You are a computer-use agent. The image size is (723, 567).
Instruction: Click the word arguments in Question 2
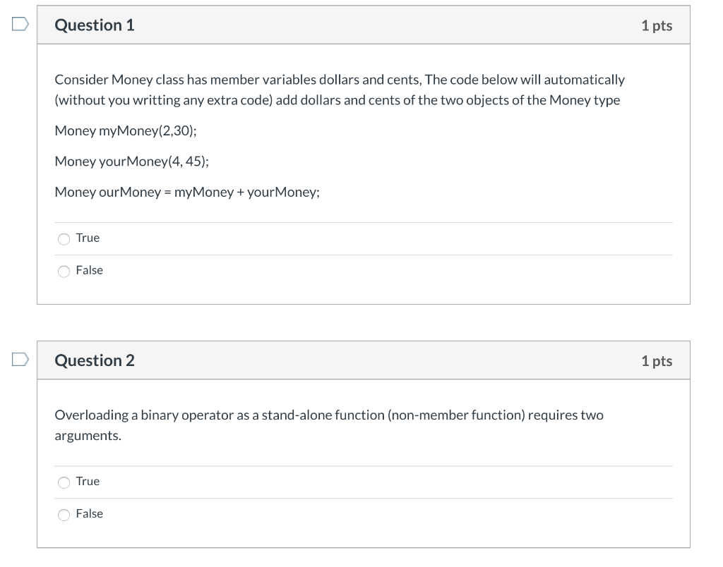[x=88, y=436]
